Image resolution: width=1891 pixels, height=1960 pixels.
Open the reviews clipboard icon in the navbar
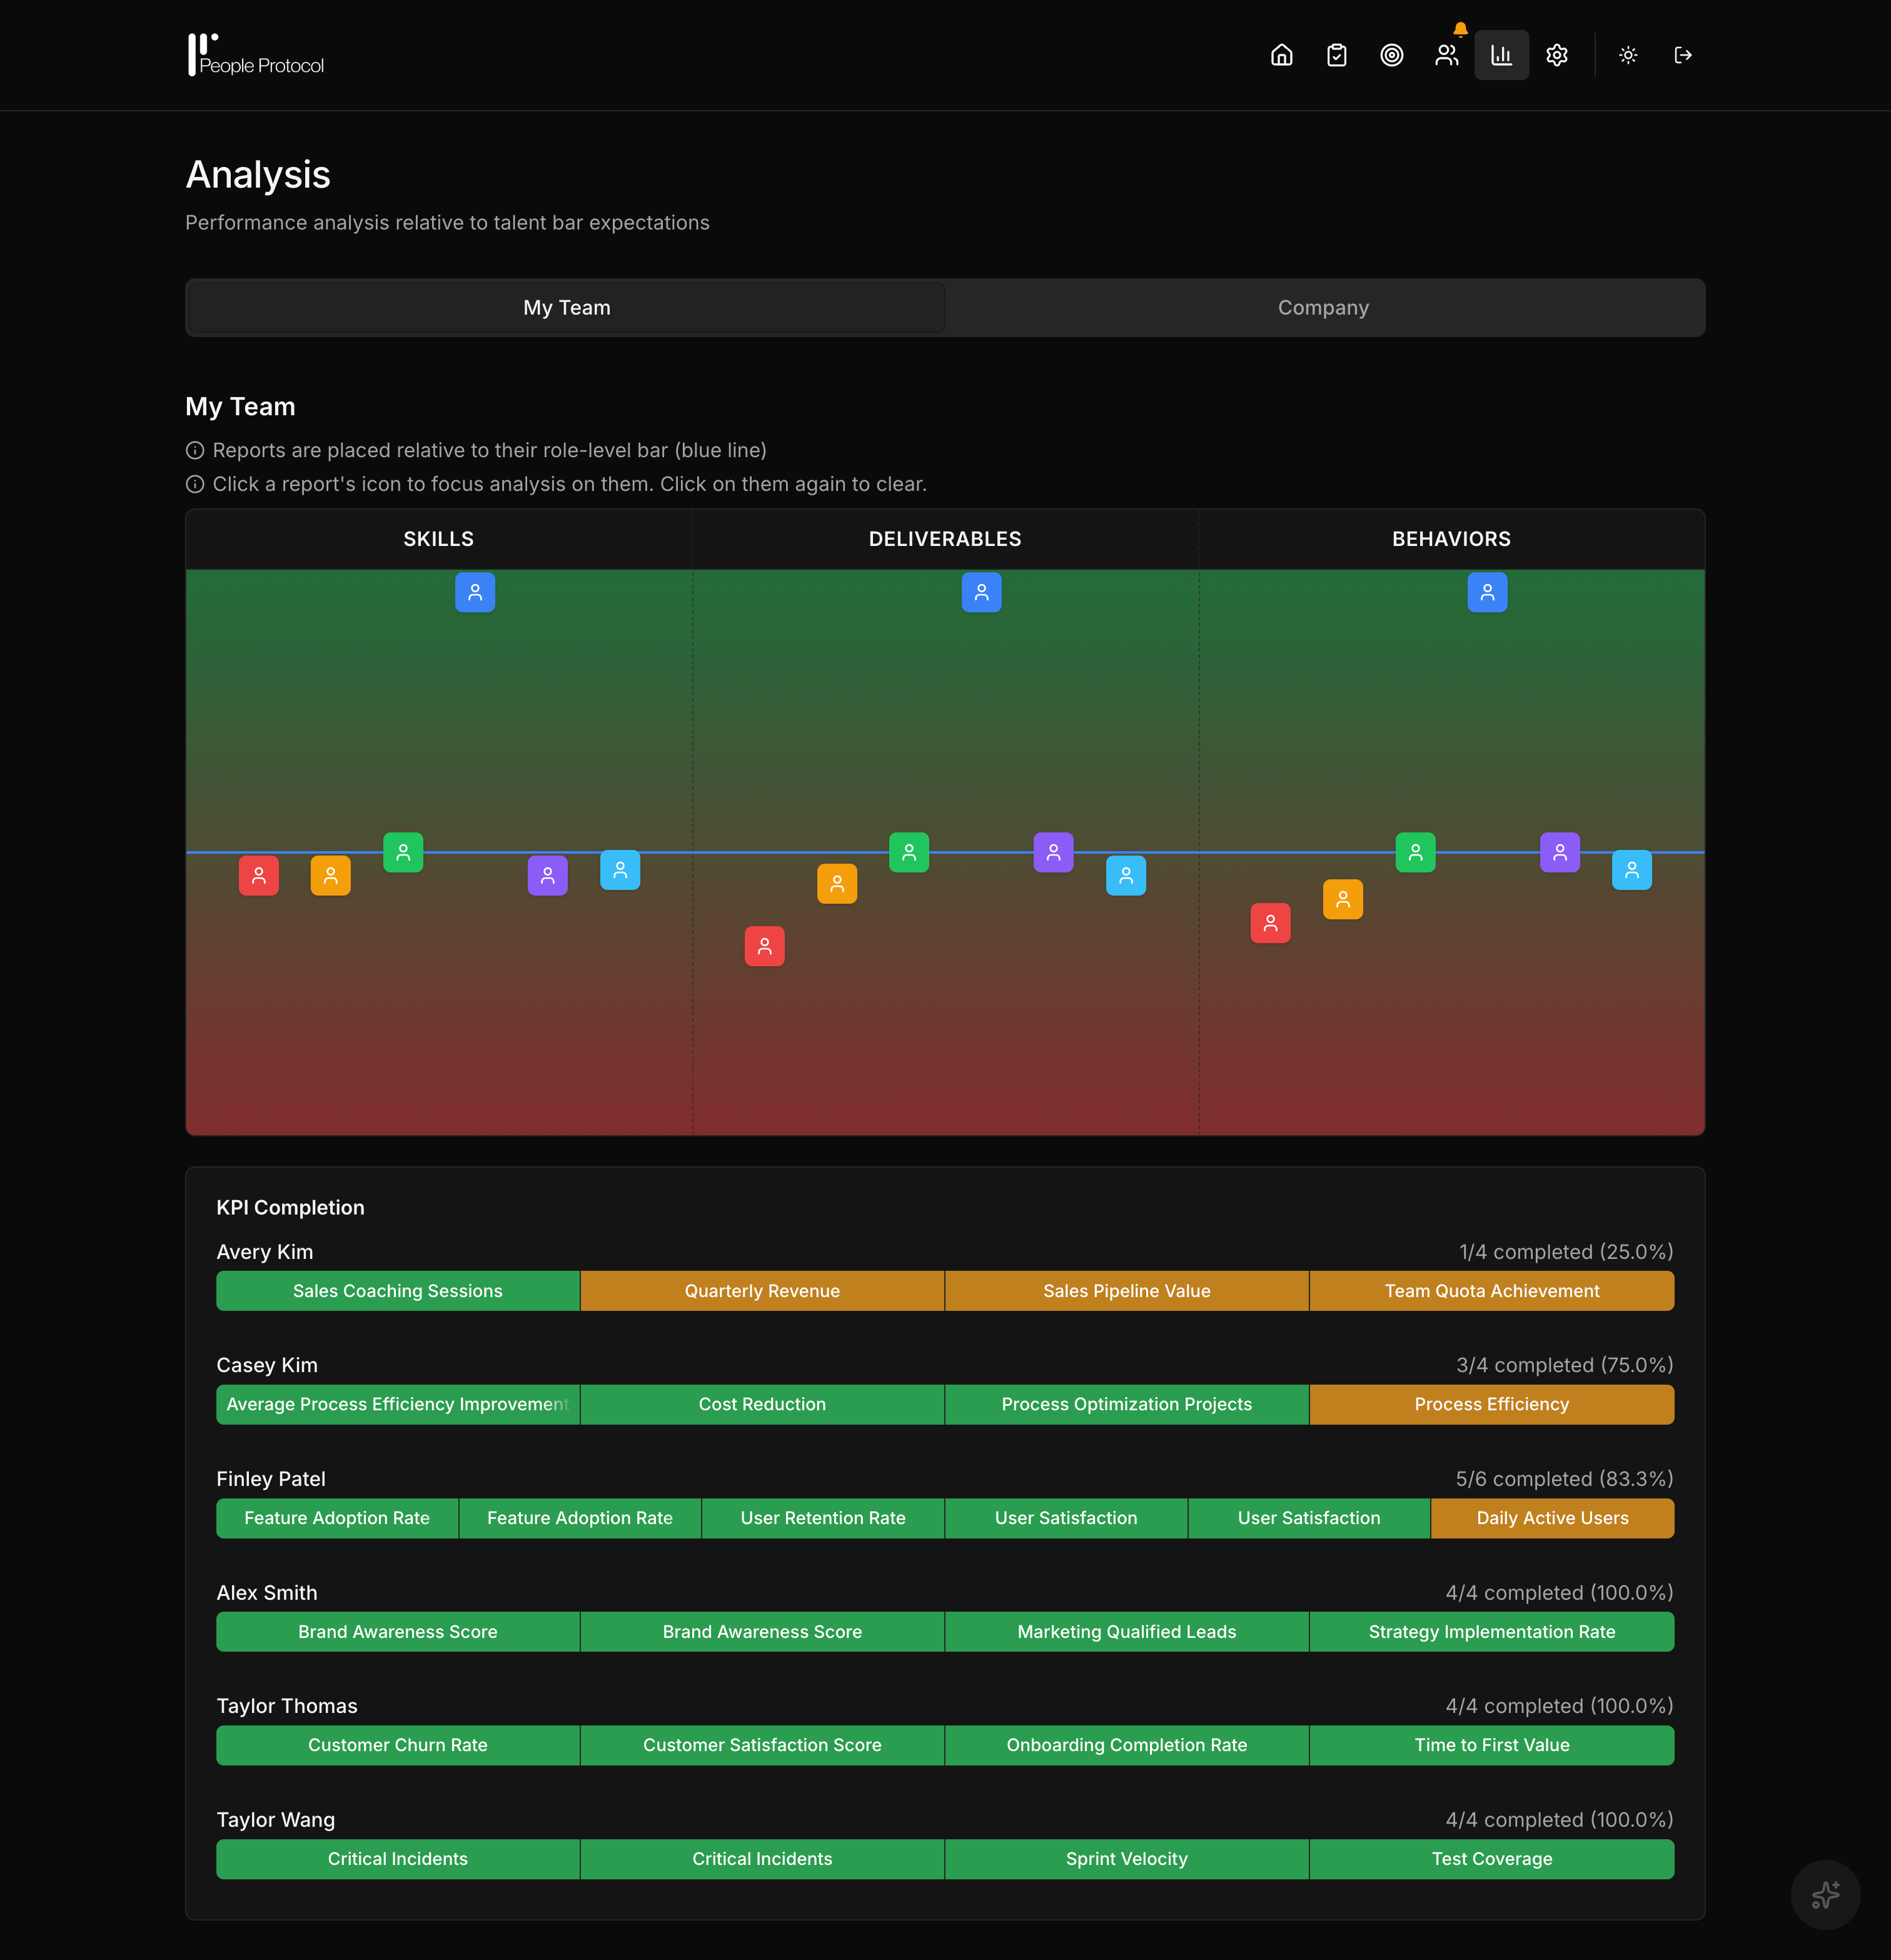click(x=1336, y=55)
